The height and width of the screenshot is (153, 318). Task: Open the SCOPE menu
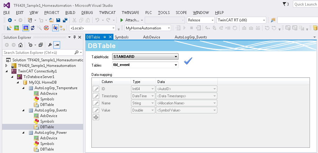pyautogui.click(x=181, y=13)
